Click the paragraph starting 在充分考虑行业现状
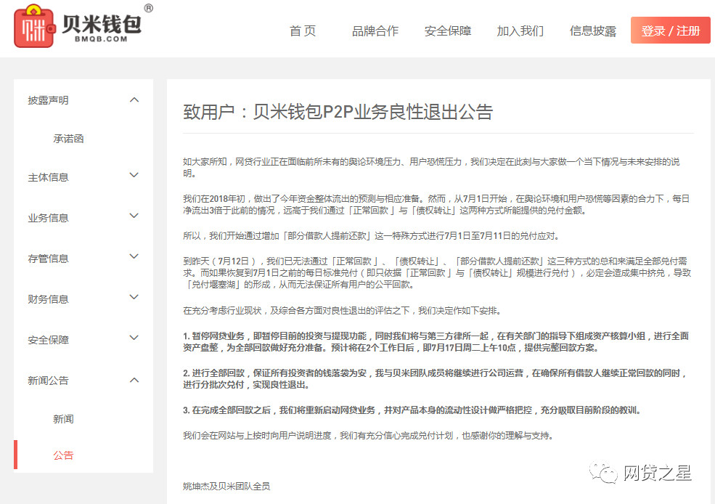Viewport: 715px width, 504px height. [343, 311]
